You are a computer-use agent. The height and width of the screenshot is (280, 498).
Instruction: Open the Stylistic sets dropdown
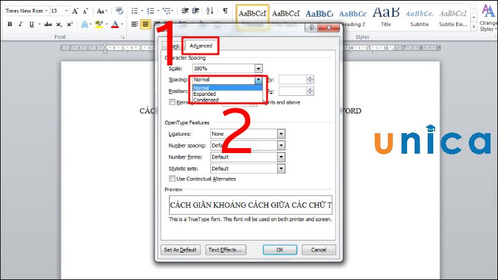click(281, 169)
